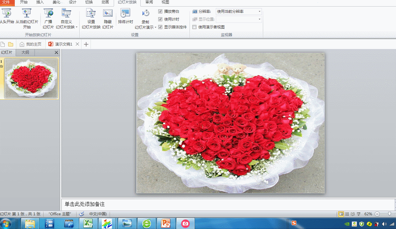This screenshot has height=229, width=396.
Task: Switch to the 美化 ribbon tab
Action: 56,2
